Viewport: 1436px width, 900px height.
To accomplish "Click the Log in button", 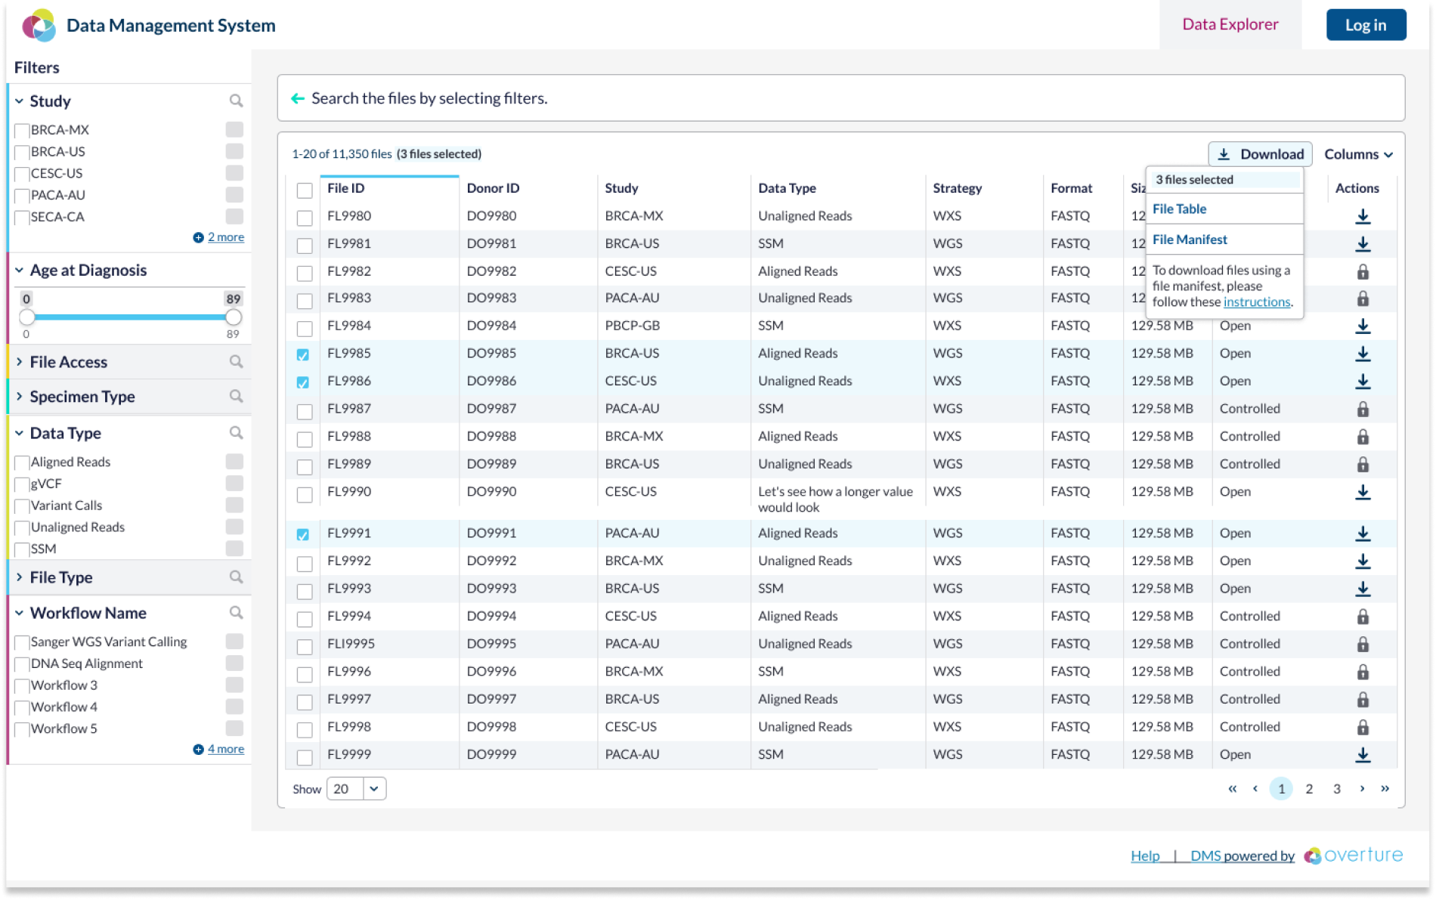I will pyautogui.click(x=1366, y=25).
